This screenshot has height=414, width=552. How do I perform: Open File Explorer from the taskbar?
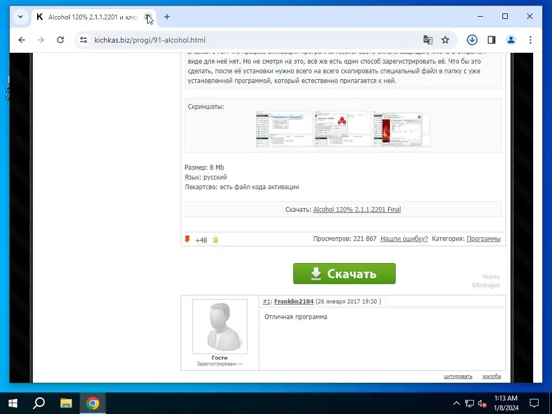(66, 403)
